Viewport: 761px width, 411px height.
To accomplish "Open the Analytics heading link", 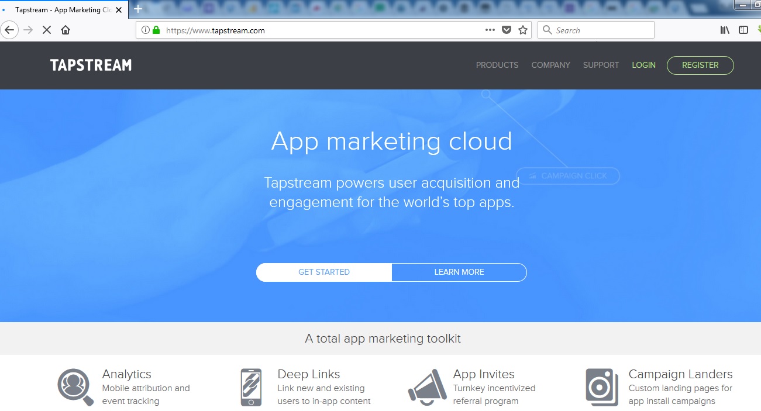I will (127, 374).
